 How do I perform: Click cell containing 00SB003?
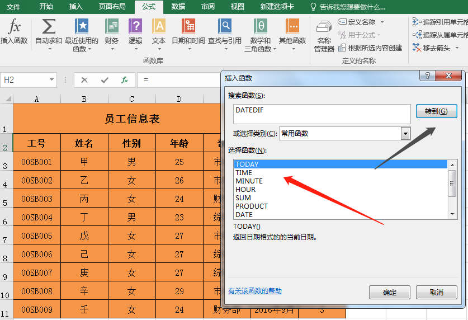click(37, 199)
